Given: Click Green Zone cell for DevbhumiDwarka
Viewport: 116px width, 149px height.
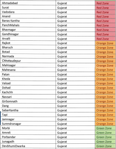Looking at the screenshot, I should [105, 146].
